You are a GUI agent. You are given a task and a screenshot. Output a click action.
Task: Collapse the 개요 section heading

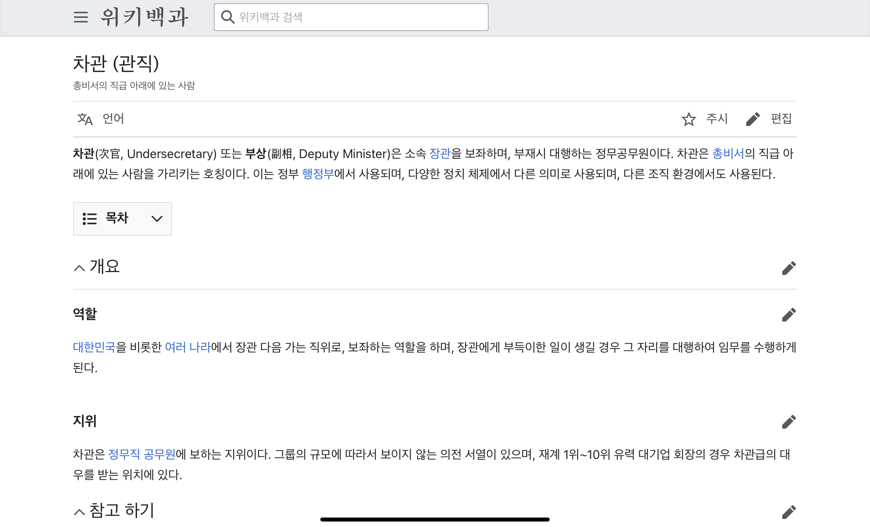coord(79,268)
